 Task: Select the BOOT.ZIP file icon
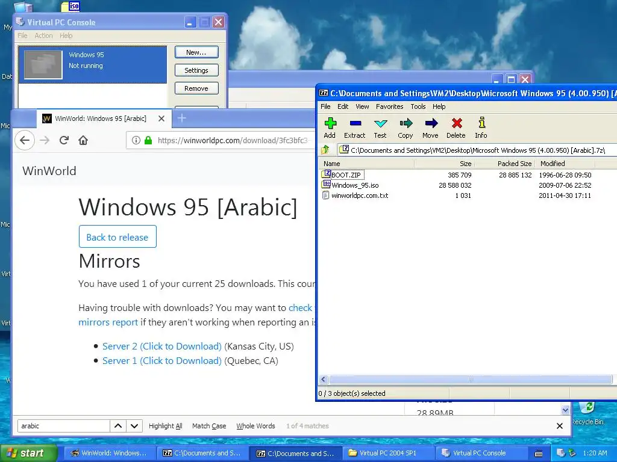pyautogui.click(x=326, y=174)
